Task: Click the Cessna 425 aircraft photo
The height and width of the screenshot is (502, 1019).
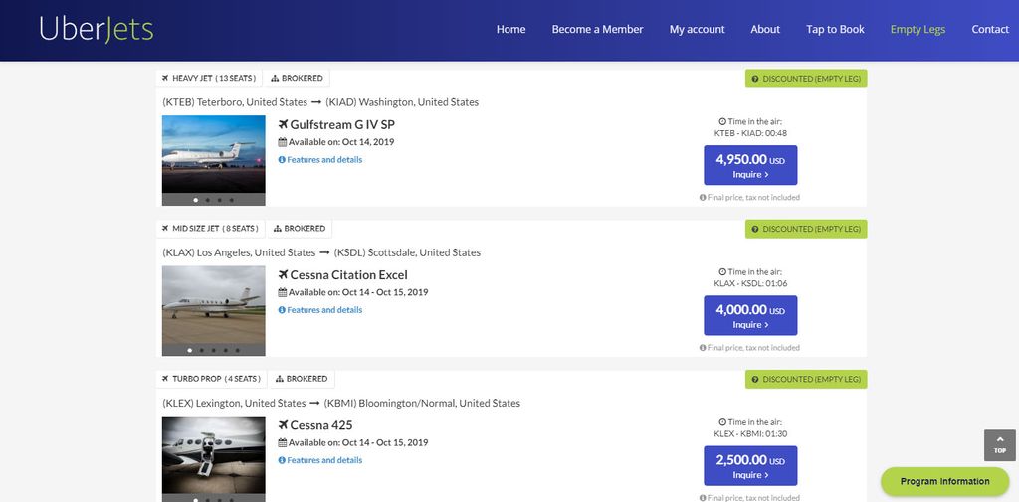Action: (213, 455)
